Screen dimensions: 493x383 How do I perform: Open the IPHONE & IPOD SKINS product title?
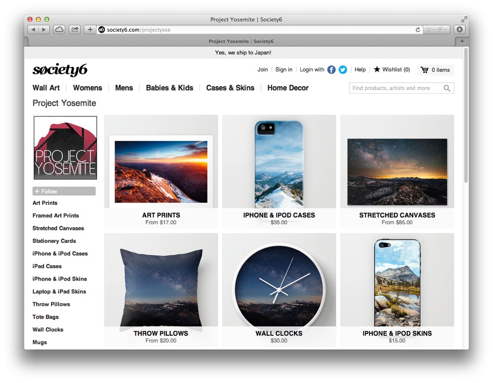pyautogui.click(x=397, y=333)
